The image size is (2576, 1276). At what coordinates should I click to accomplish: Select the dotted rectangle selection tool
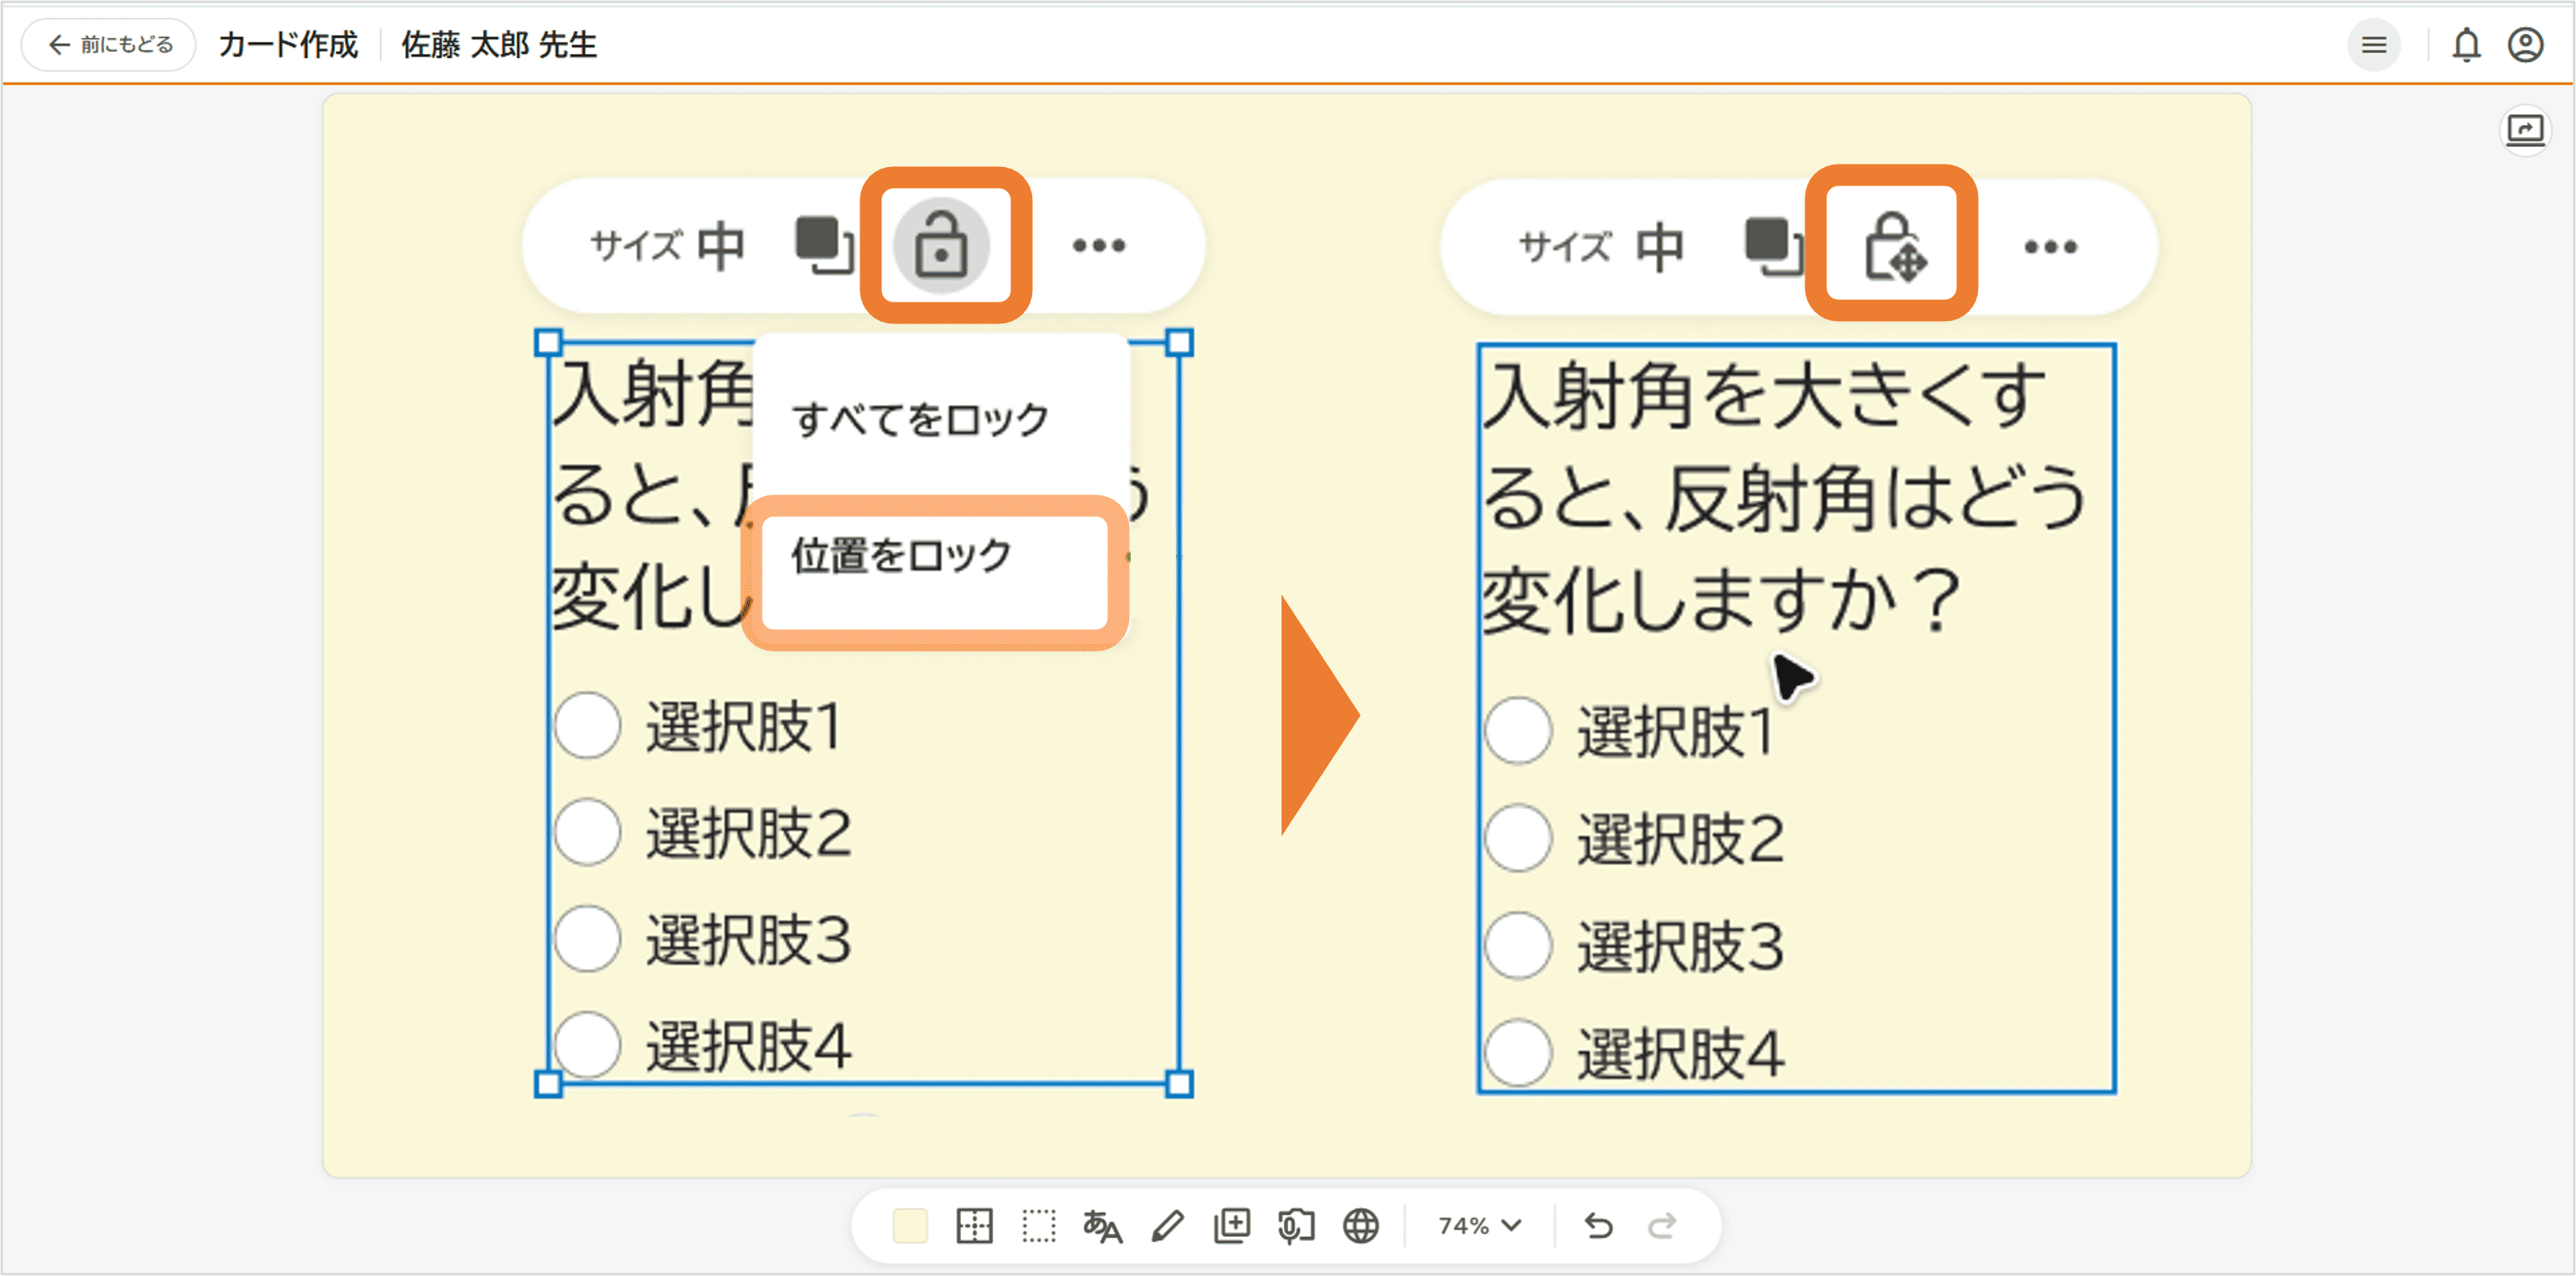(1038, 1226)
